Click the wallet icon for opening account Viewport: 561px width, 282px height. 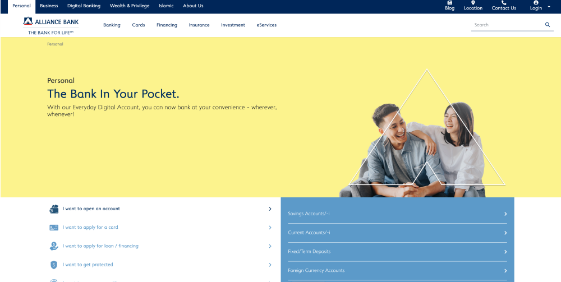[54, 209]
